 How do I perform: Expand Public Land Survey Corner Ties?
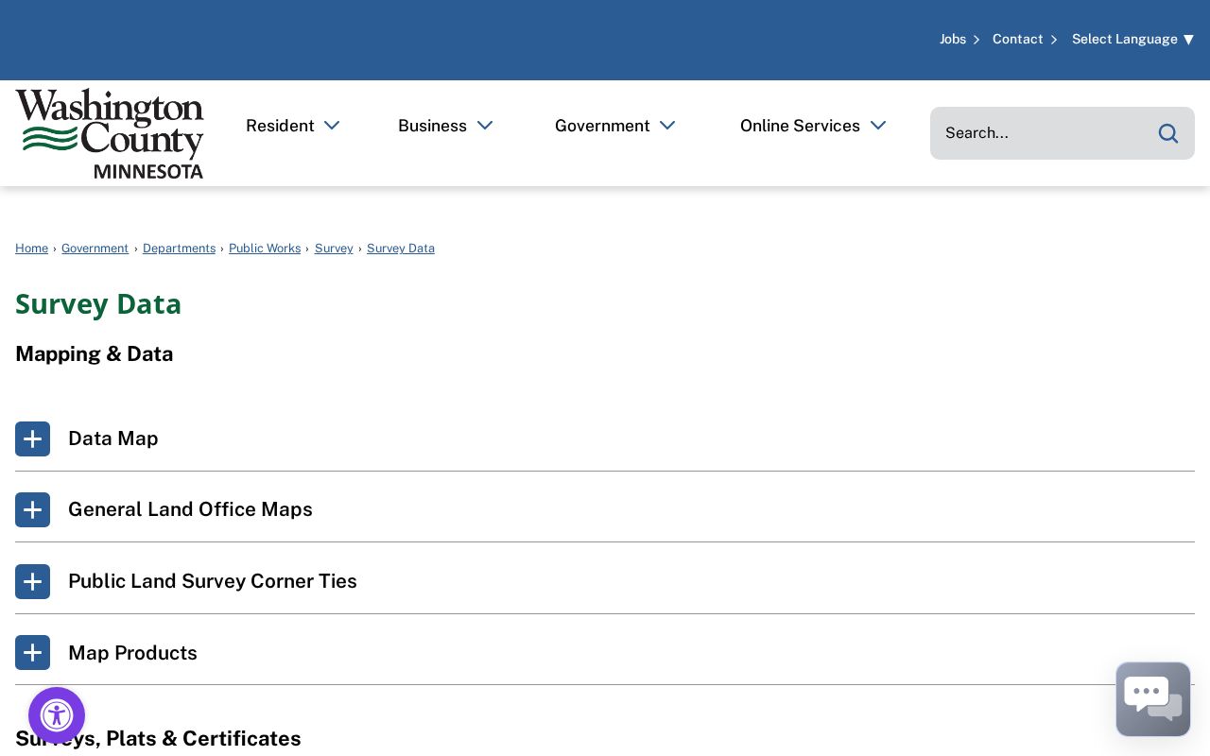click(x=605, y=581)
